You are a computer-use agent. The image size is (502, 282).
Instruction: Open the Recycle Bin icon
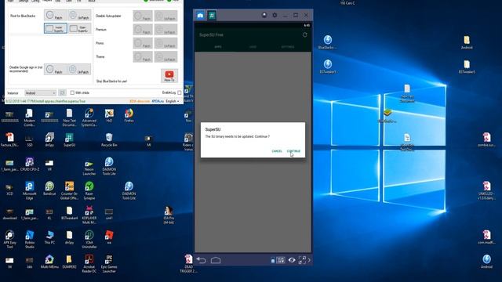click(x=109, y=139)
